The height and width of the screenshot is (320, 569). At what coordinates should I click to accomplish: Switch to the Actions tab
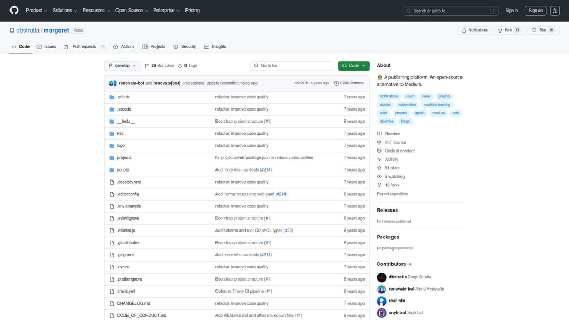(124, 47)
